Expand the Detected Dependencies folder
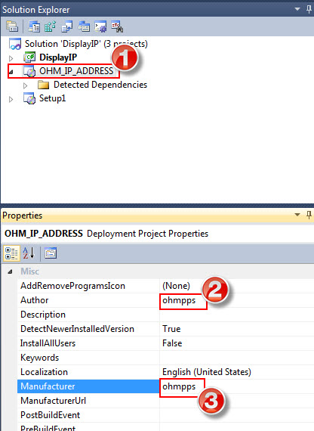Screen dimensions: 314x431 (x=25, y=85)
